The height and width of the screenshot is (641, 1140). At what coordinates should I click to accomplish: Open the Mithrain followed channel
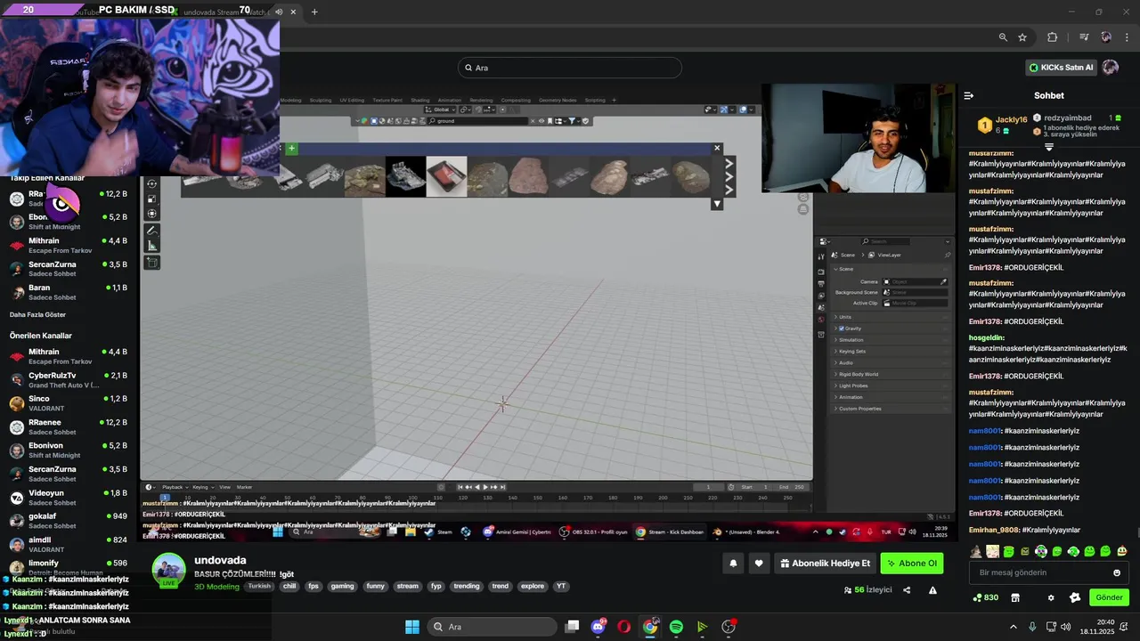click(69, 246)
